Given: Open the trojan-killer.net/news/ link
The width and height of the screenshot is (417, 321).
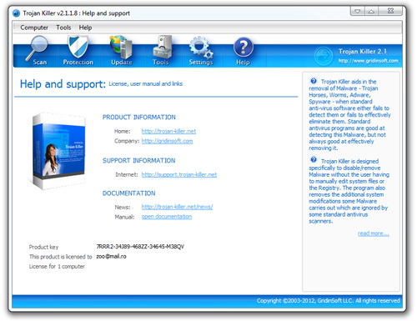Looking at the screenshot, I should click(x=177, y=207).
